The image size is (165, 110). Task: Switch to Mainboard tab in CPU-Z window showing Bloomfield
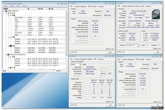(x=131, y=6)
